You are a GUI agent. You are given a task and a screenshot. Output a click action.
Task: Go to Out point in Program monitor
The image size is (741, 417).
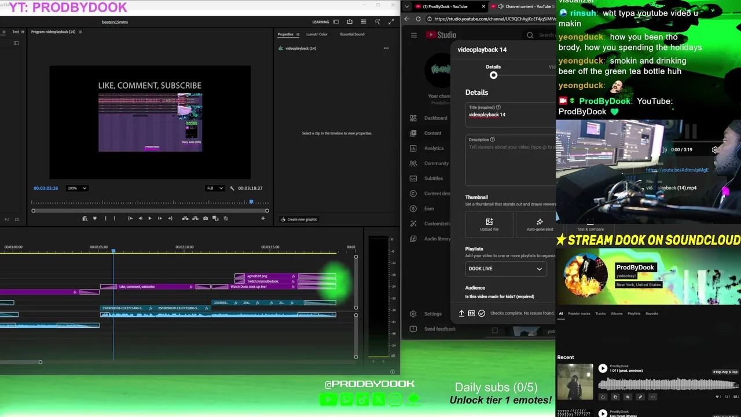[x=170, y=218]
